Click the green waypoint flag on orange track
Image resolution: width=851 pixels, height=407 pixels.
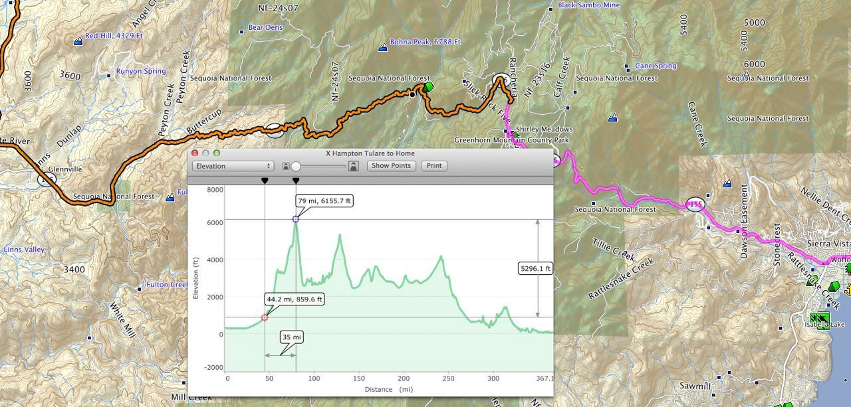click(x=428, y=87)
